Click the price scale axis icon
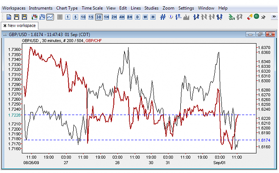 [x=178, y=17]
